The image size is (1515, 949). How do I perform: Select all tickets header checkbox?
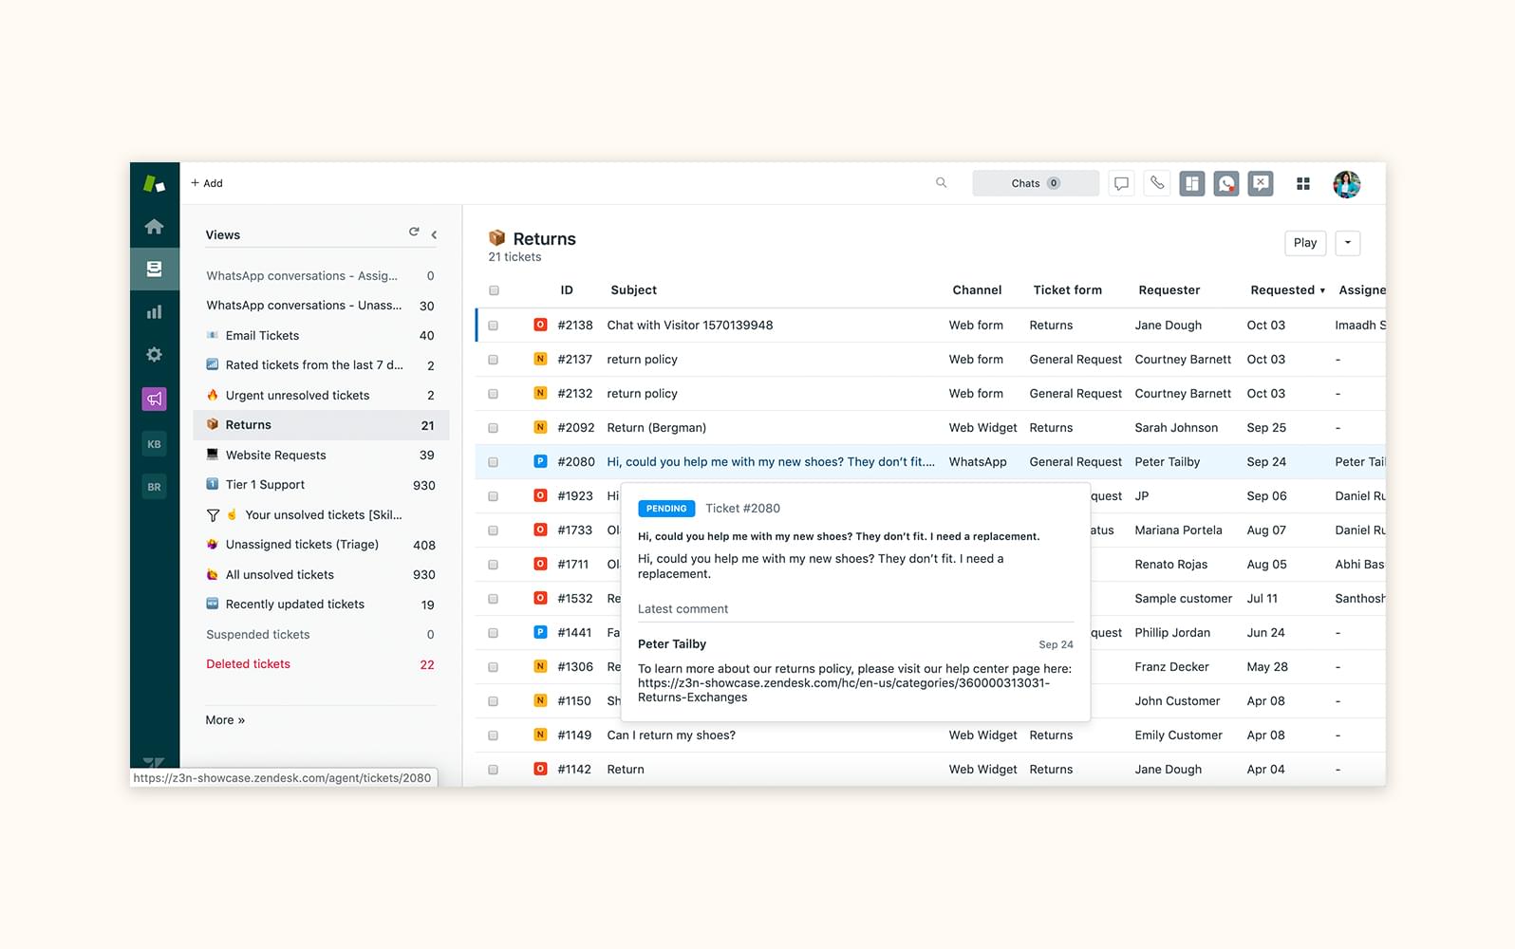pos(494,290)
